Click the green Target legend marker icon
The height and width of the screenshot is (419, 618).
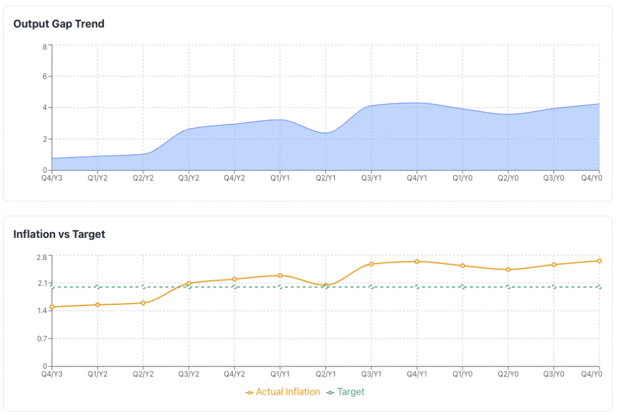point(330,392)
